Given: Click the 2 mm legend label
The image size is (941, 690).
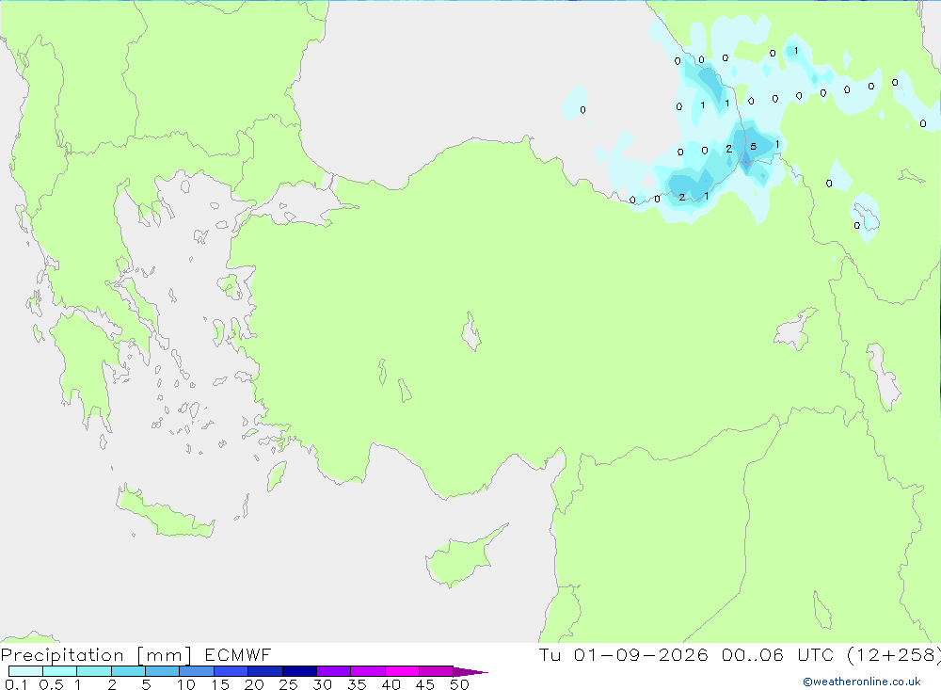Looking at the screenshot, I should pos(112,684).
